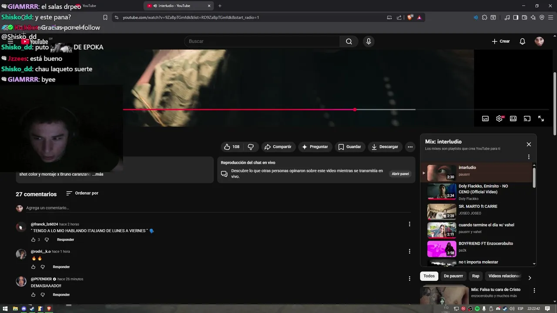This screenshot has height=313, width=557.
Task: Like the comment by @PI7ENDER
Action: pos(33,295)
